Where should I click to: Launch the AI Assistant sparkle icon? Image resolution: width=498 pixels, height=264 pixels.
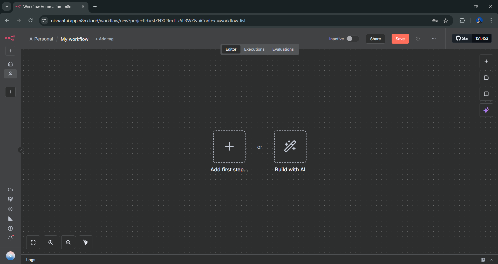pyautogui.click(x=486, y=110)
